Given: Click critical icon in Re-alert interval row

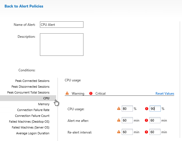Looking at the screenshot, I should pyautogui.click(x=146, y=132).
